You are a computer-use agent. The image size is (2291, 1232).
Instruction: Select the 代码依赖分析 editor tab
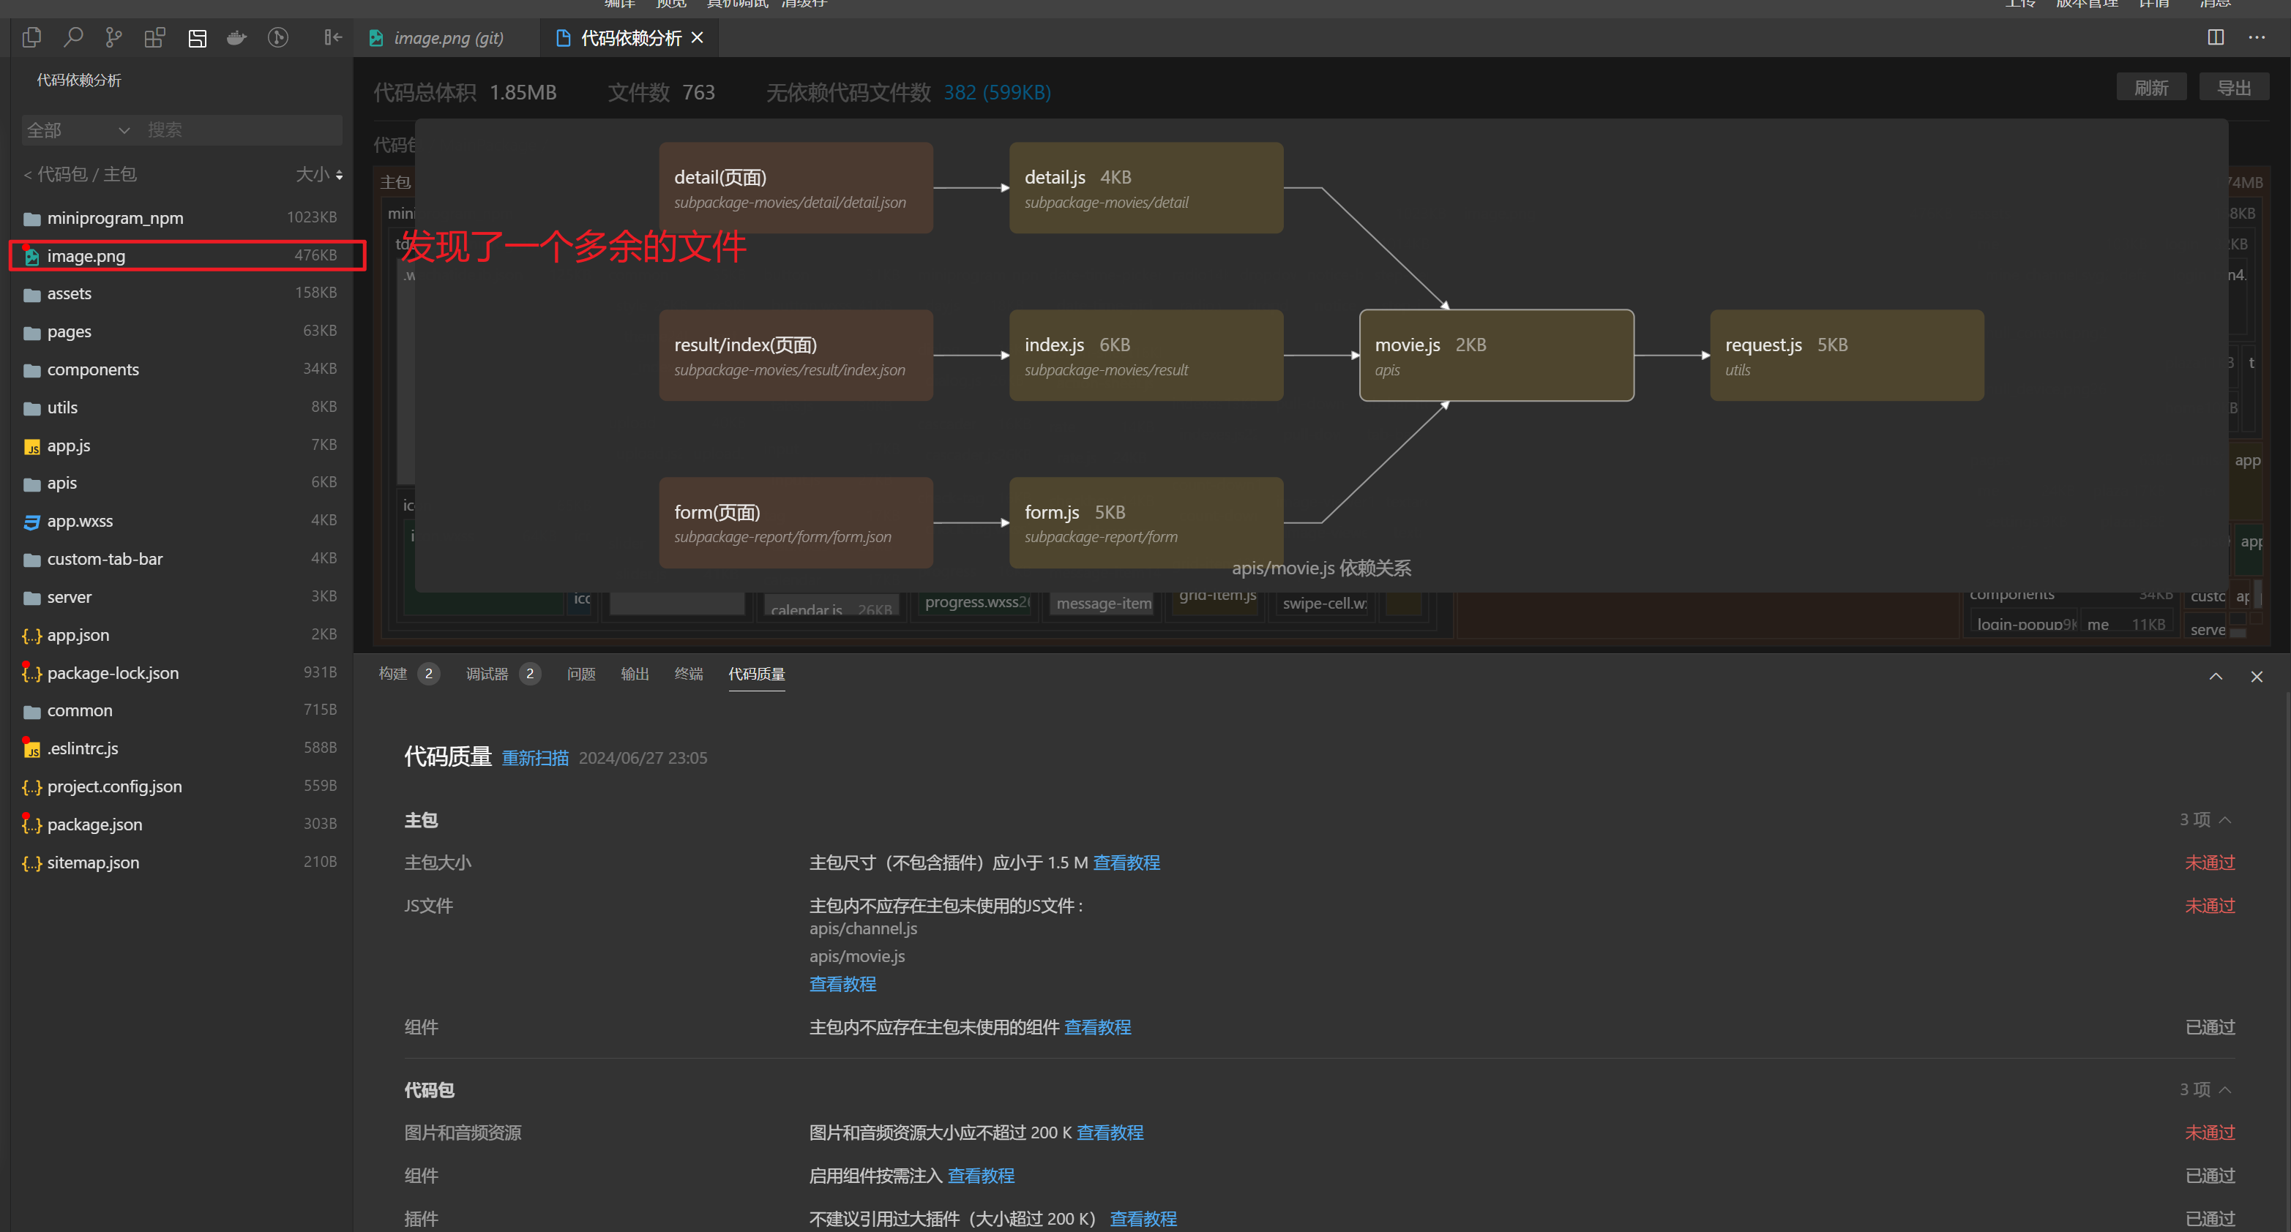pos(629,38)
